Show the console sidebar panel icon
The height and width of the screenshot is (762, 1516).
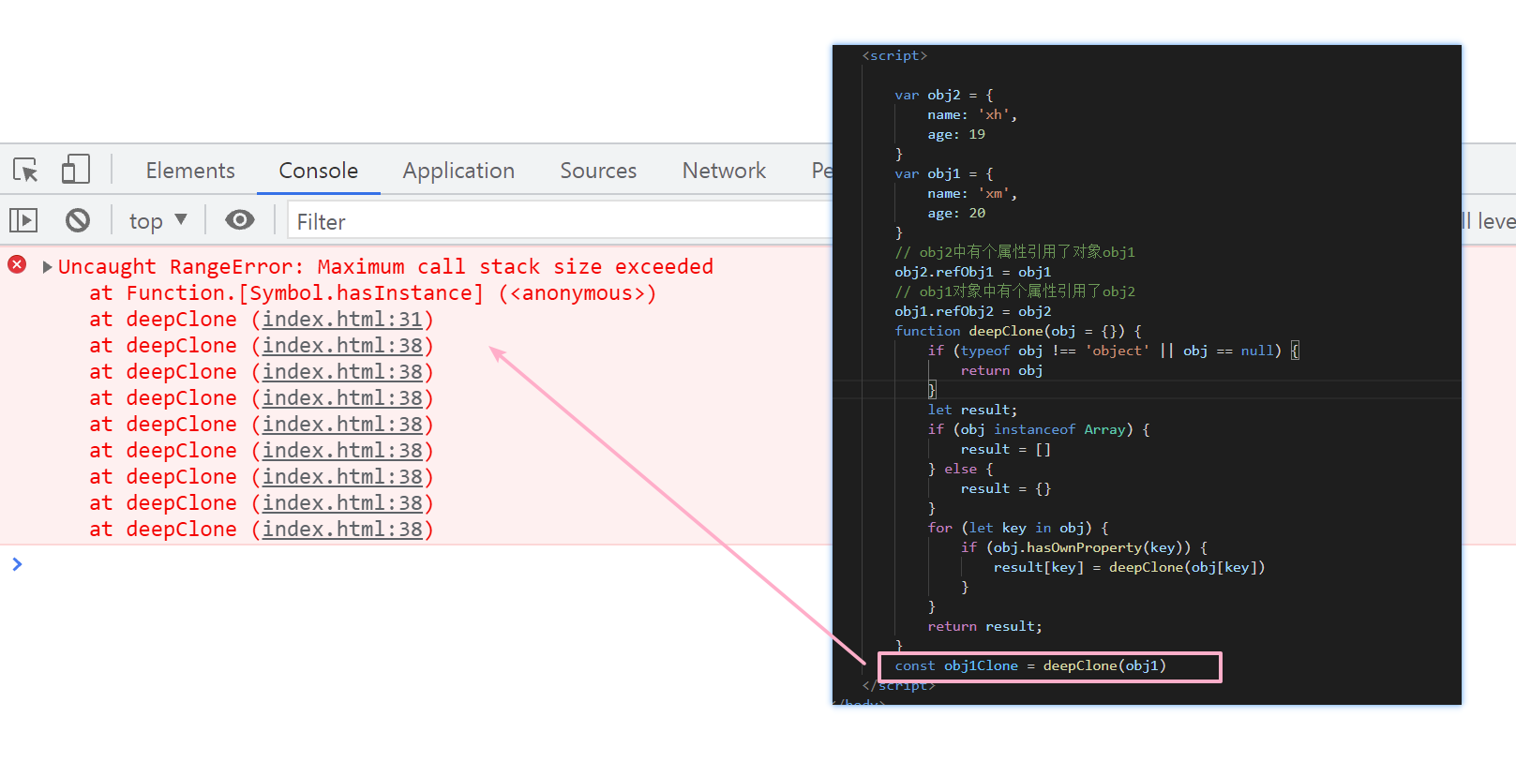[23, 220]
